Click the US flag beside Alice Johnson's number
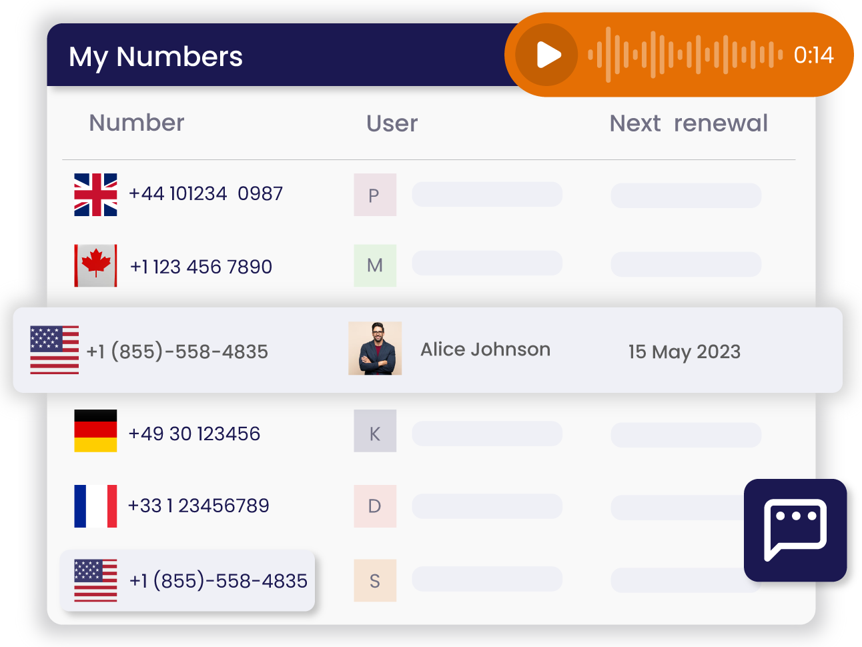862x647 pixels. click(x=54, y=350)
